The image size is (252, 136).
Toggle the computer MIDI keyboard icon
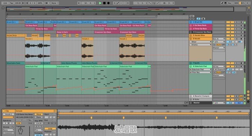(225, 3)
